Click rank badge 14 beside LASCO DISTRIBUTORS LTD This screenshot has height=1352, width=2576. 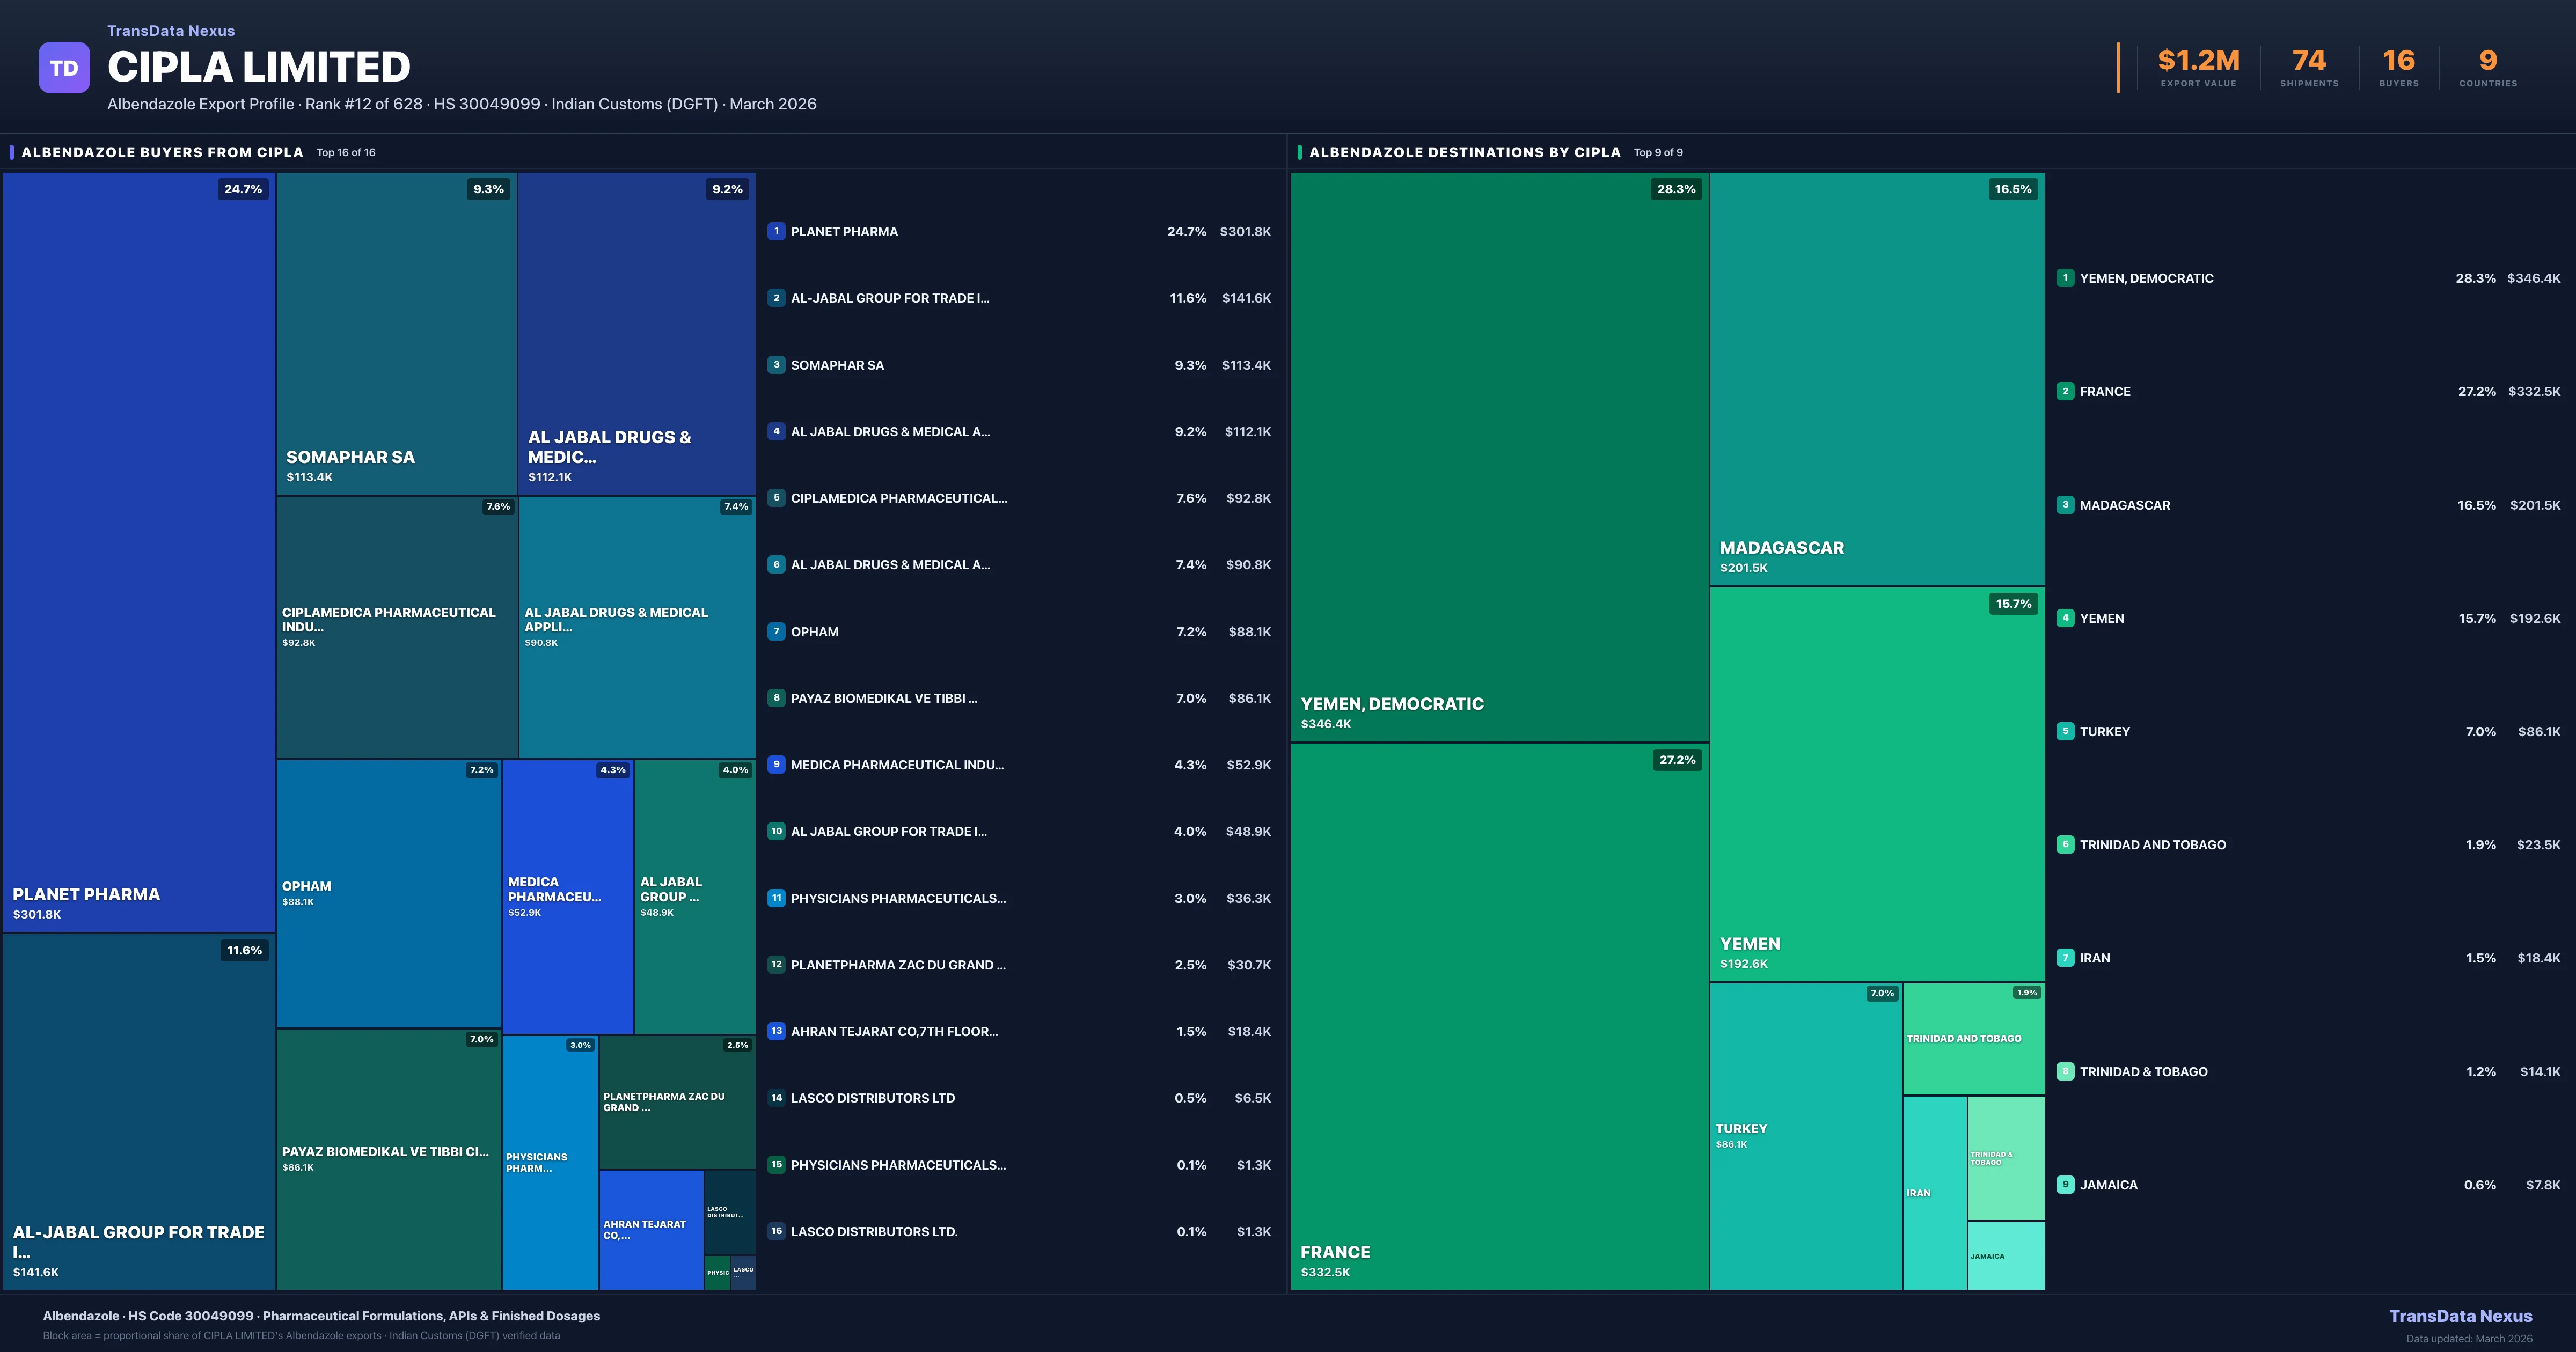776,1098
